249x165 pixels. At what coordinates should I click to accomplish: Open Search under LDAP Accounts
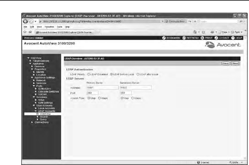tap(44, 117)
